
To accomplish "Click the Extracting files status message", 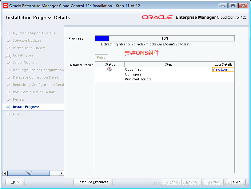I will pos(145,44).
